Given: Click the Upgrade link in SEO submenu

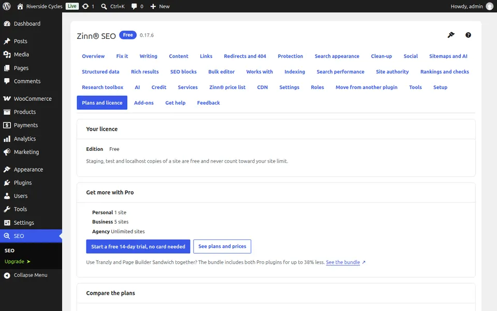Looking at the screenshot, I should click(18, 261).
